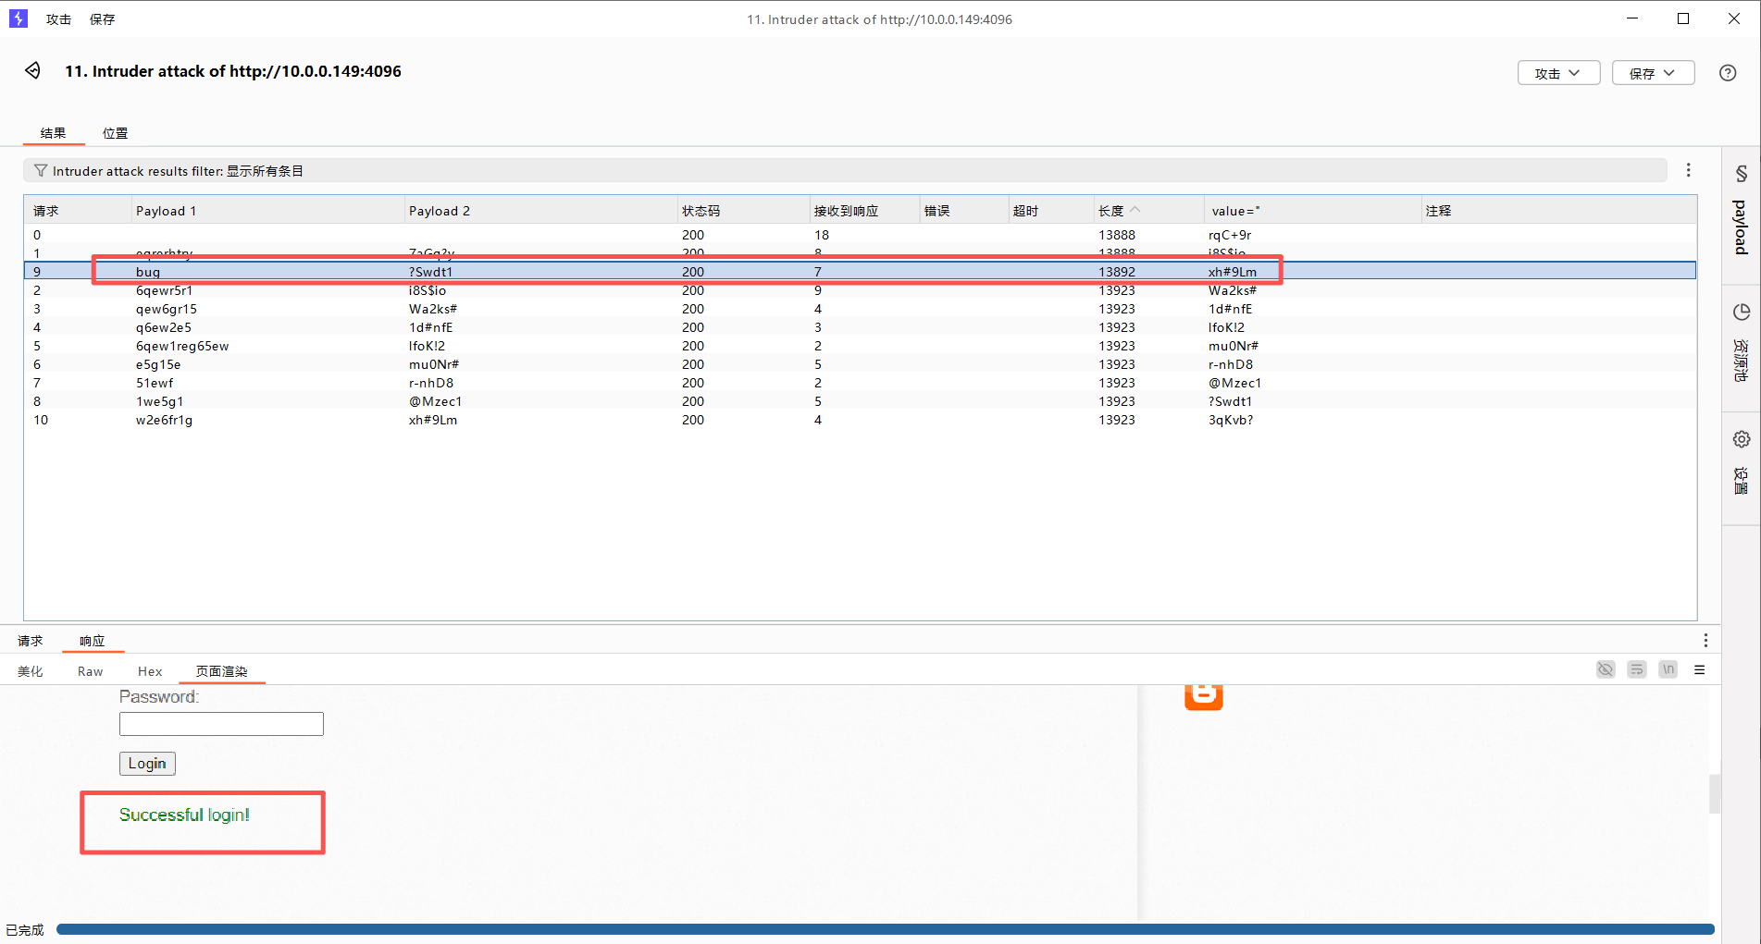Select row with payload '6qew1reg65ew'
The width and height of the screenshot is (1761, 944).
[x=860, y=346]
